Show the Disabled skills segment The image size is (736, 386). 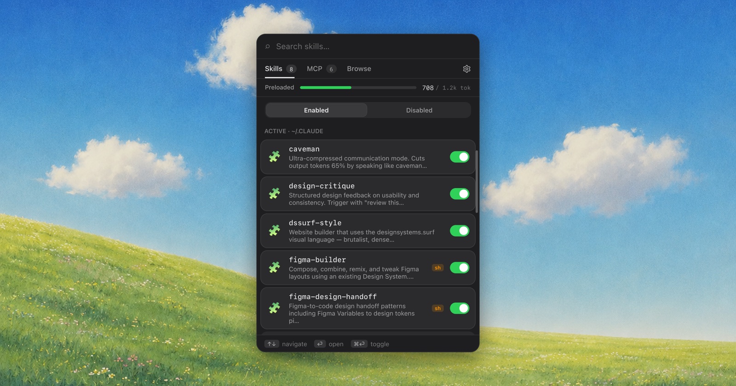(419, 110)
